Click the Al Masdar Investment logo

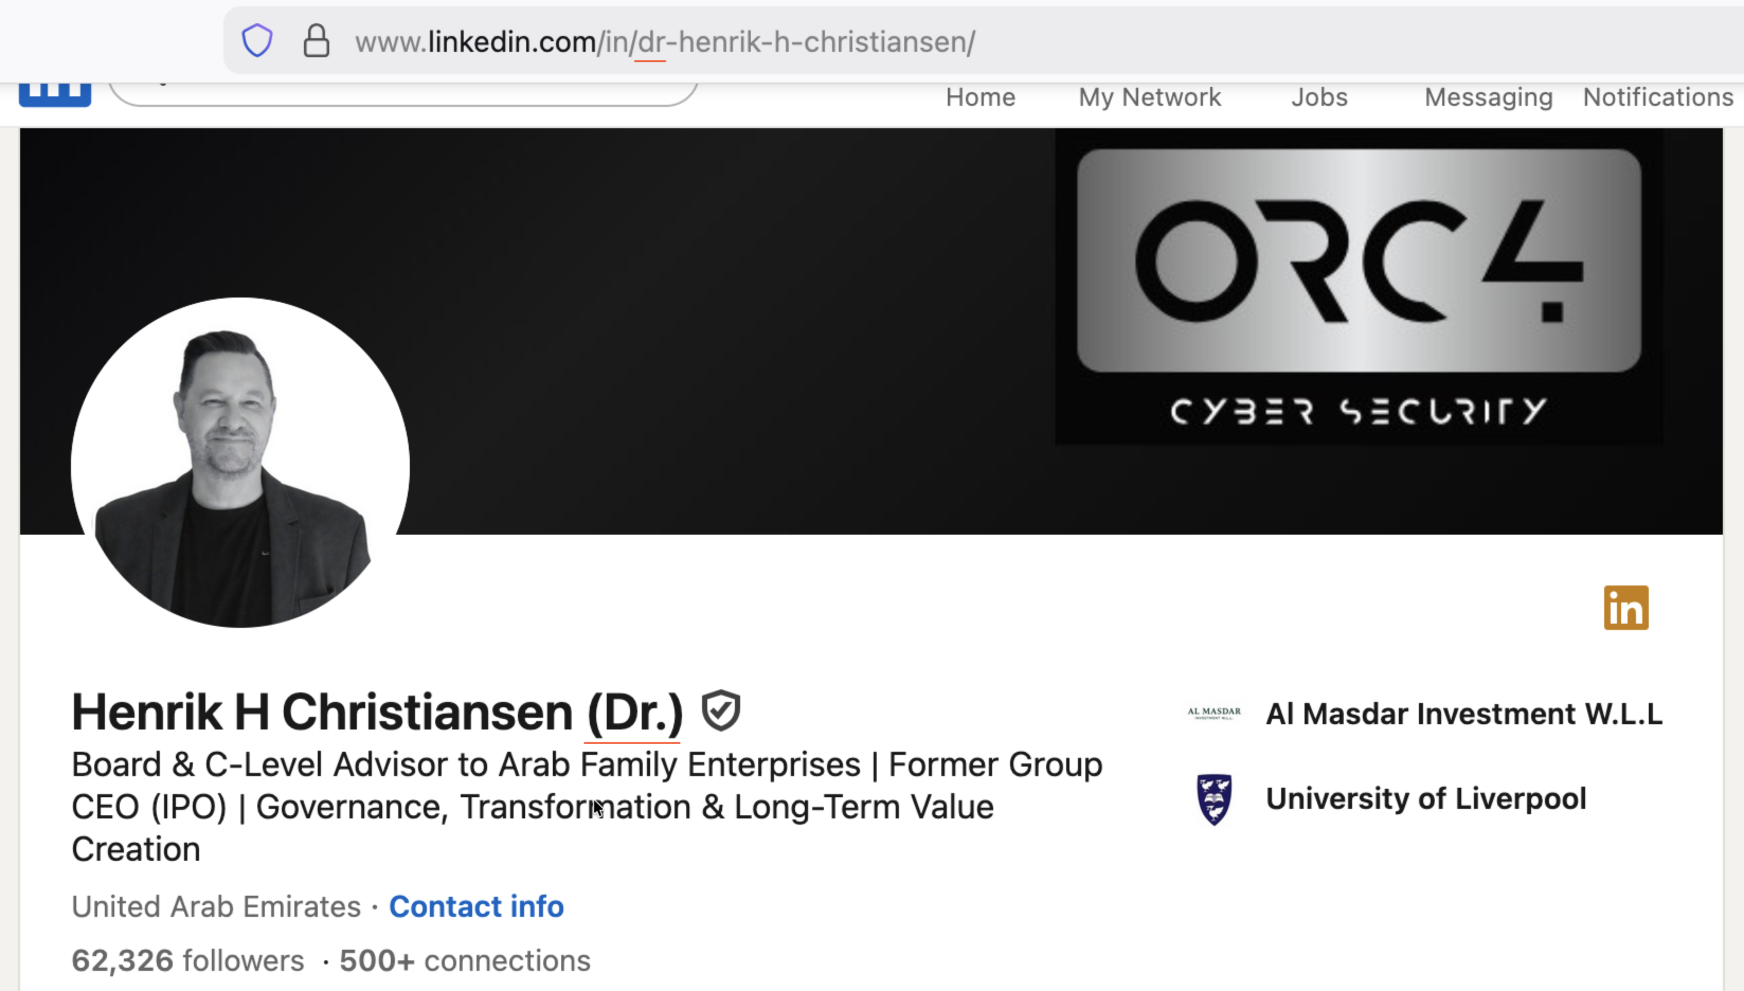pyautogui.click(x=1213, y=713)
